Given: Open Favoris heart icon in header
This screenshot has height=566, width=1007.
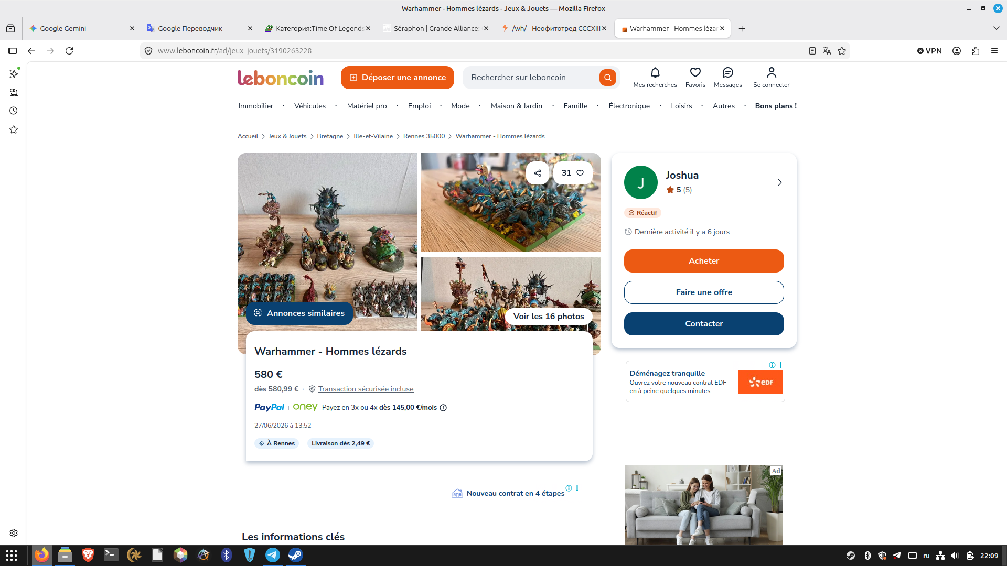Looking at the screenshot, I should coord(695,72).
